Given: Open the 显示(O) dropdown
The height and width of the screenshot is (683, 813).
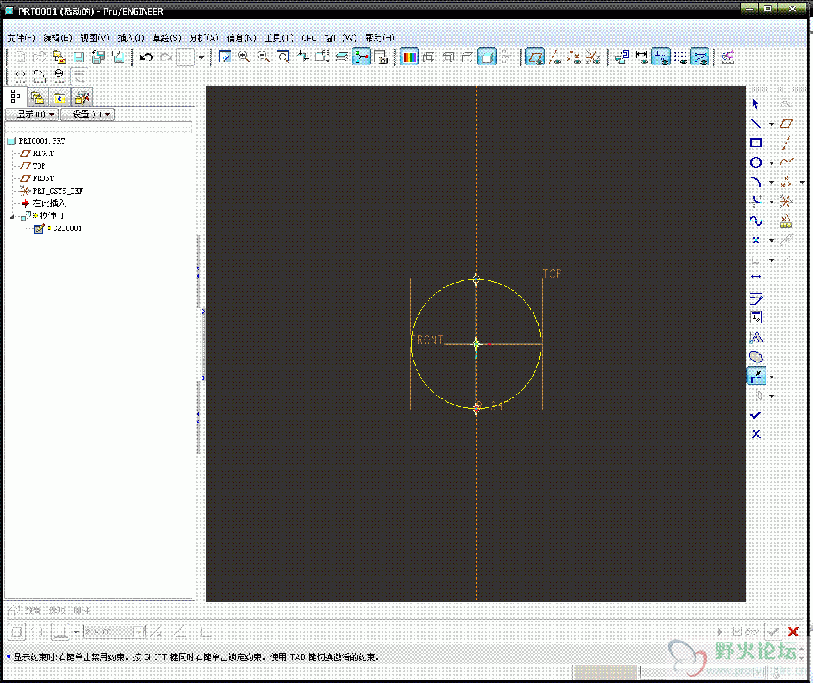Looking at the screenshot, I should coord(31,115).
